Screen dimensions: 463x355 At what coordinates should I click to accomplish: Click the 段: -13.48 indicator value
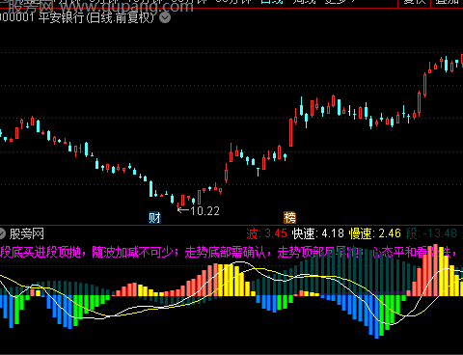[x=431, y=233]
